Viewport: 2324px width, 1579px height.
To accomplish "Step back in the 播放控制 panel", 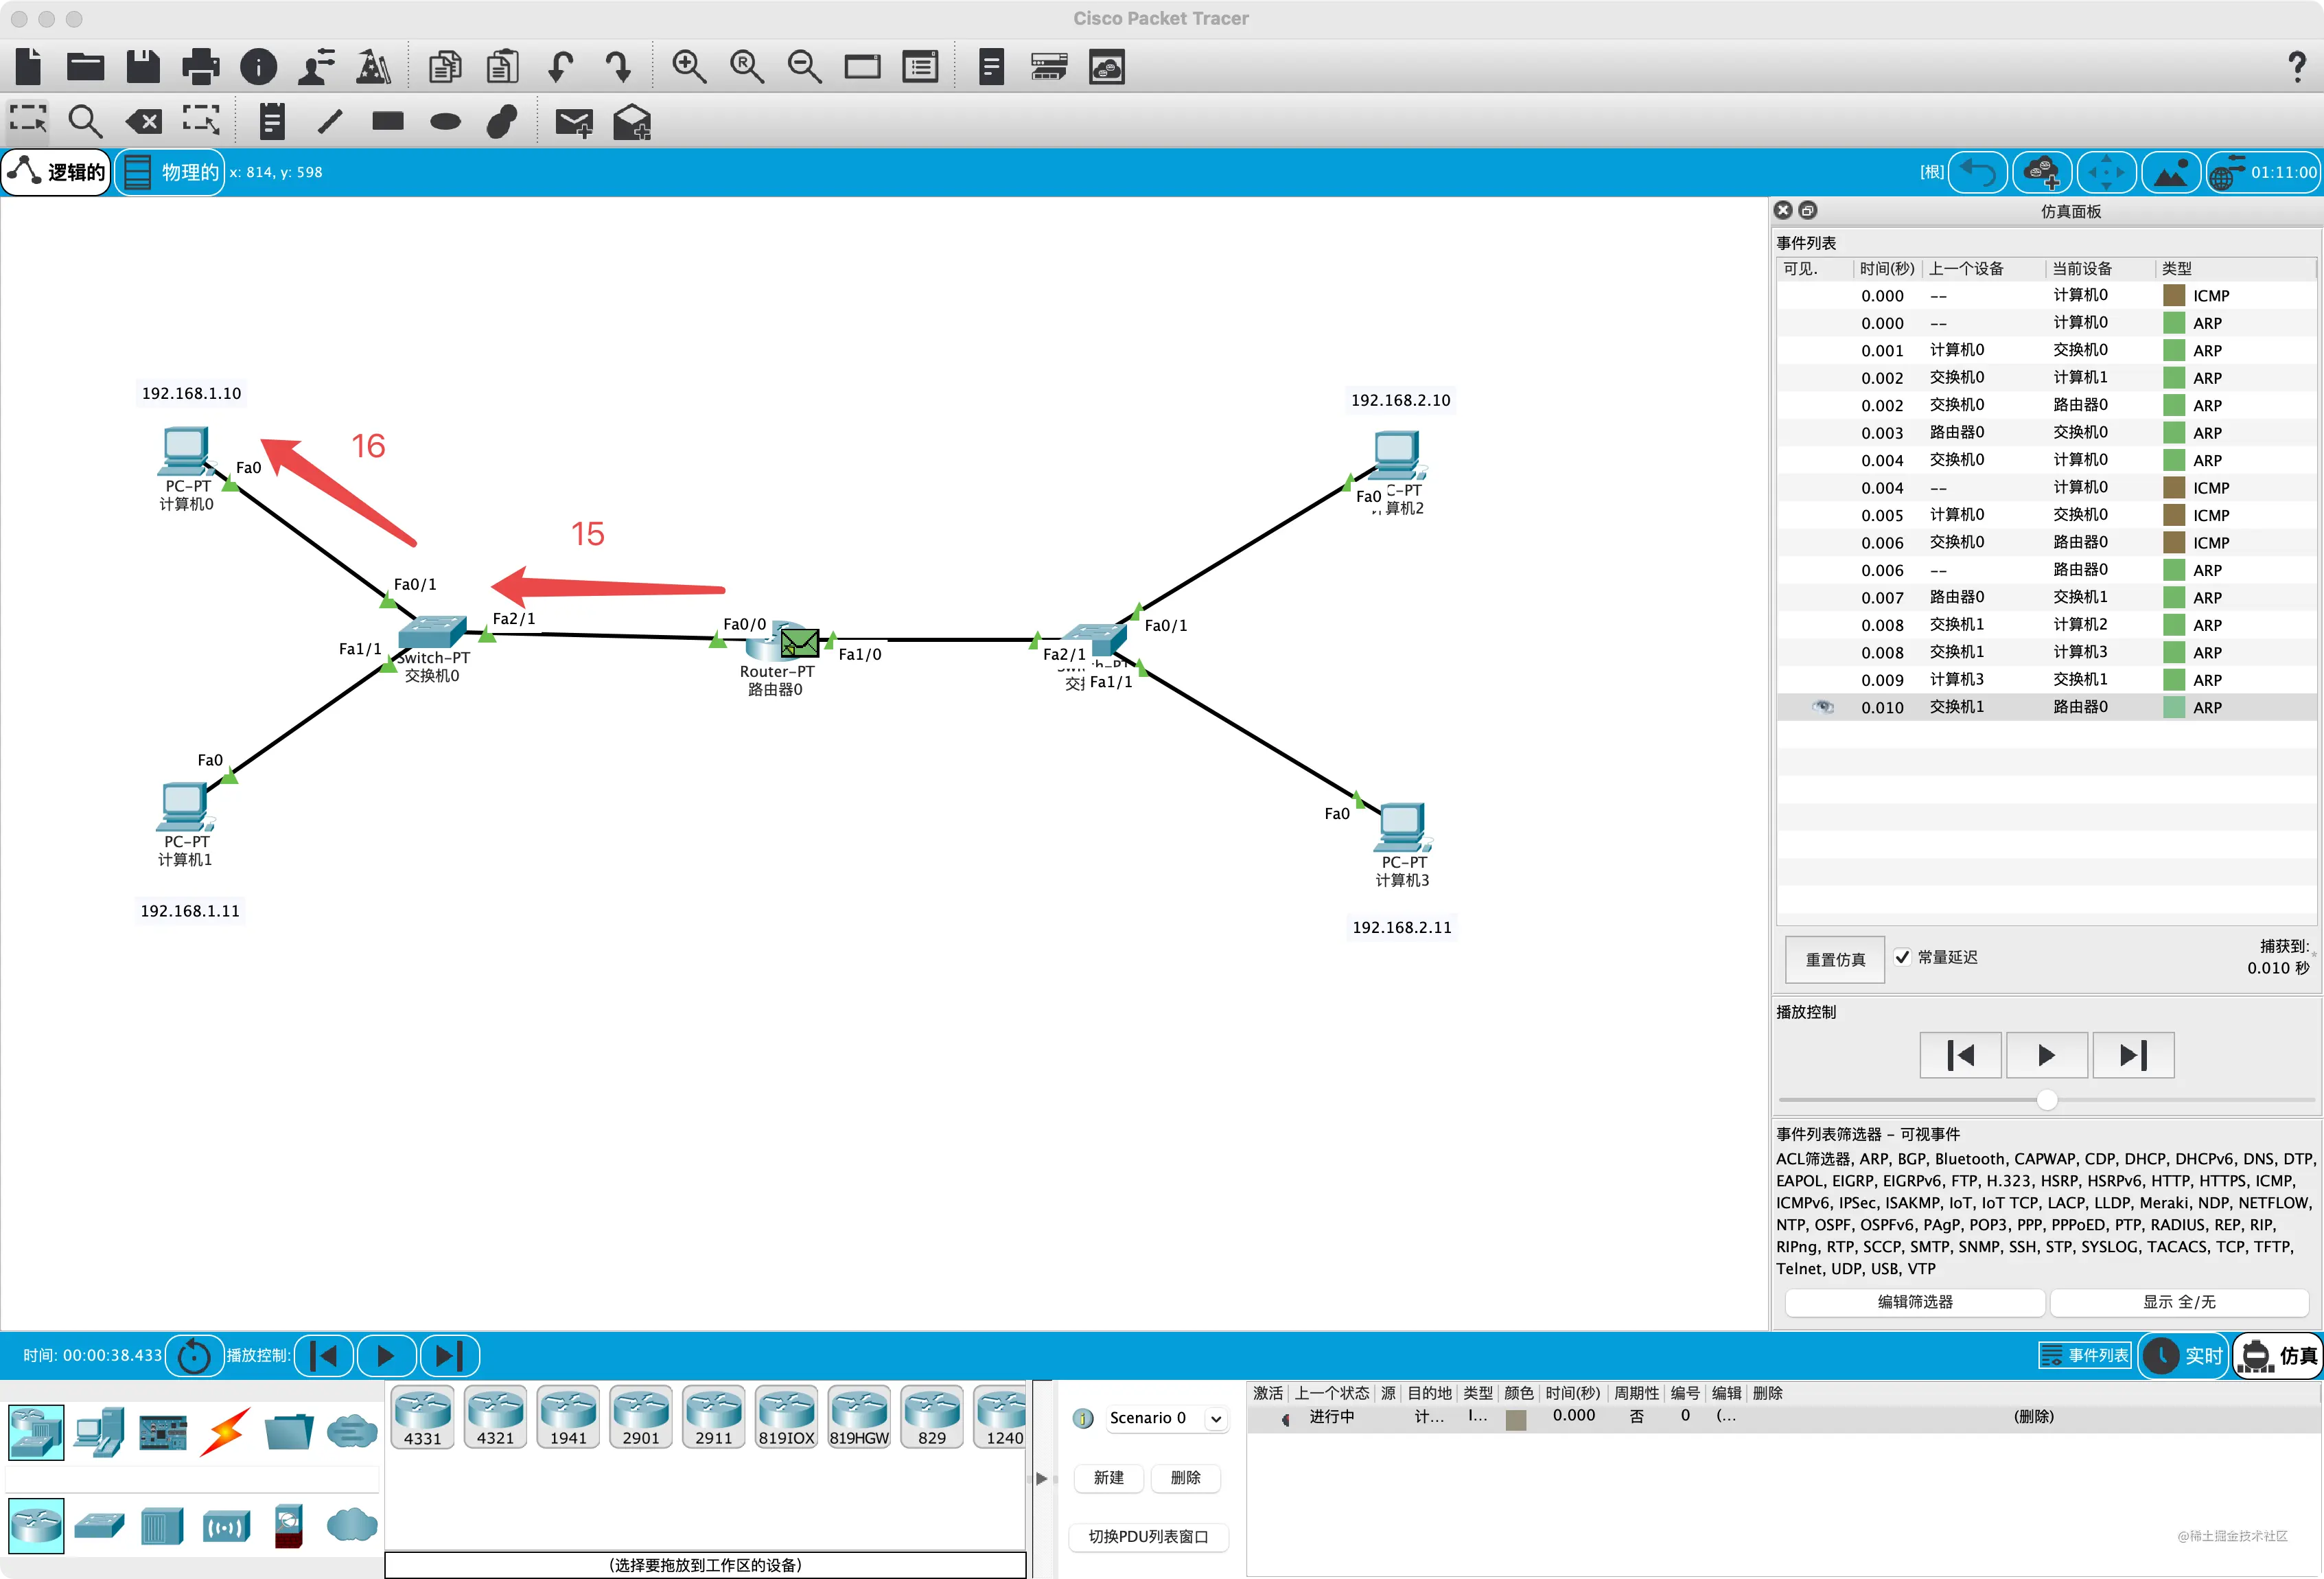I will click(1960, 1055).
